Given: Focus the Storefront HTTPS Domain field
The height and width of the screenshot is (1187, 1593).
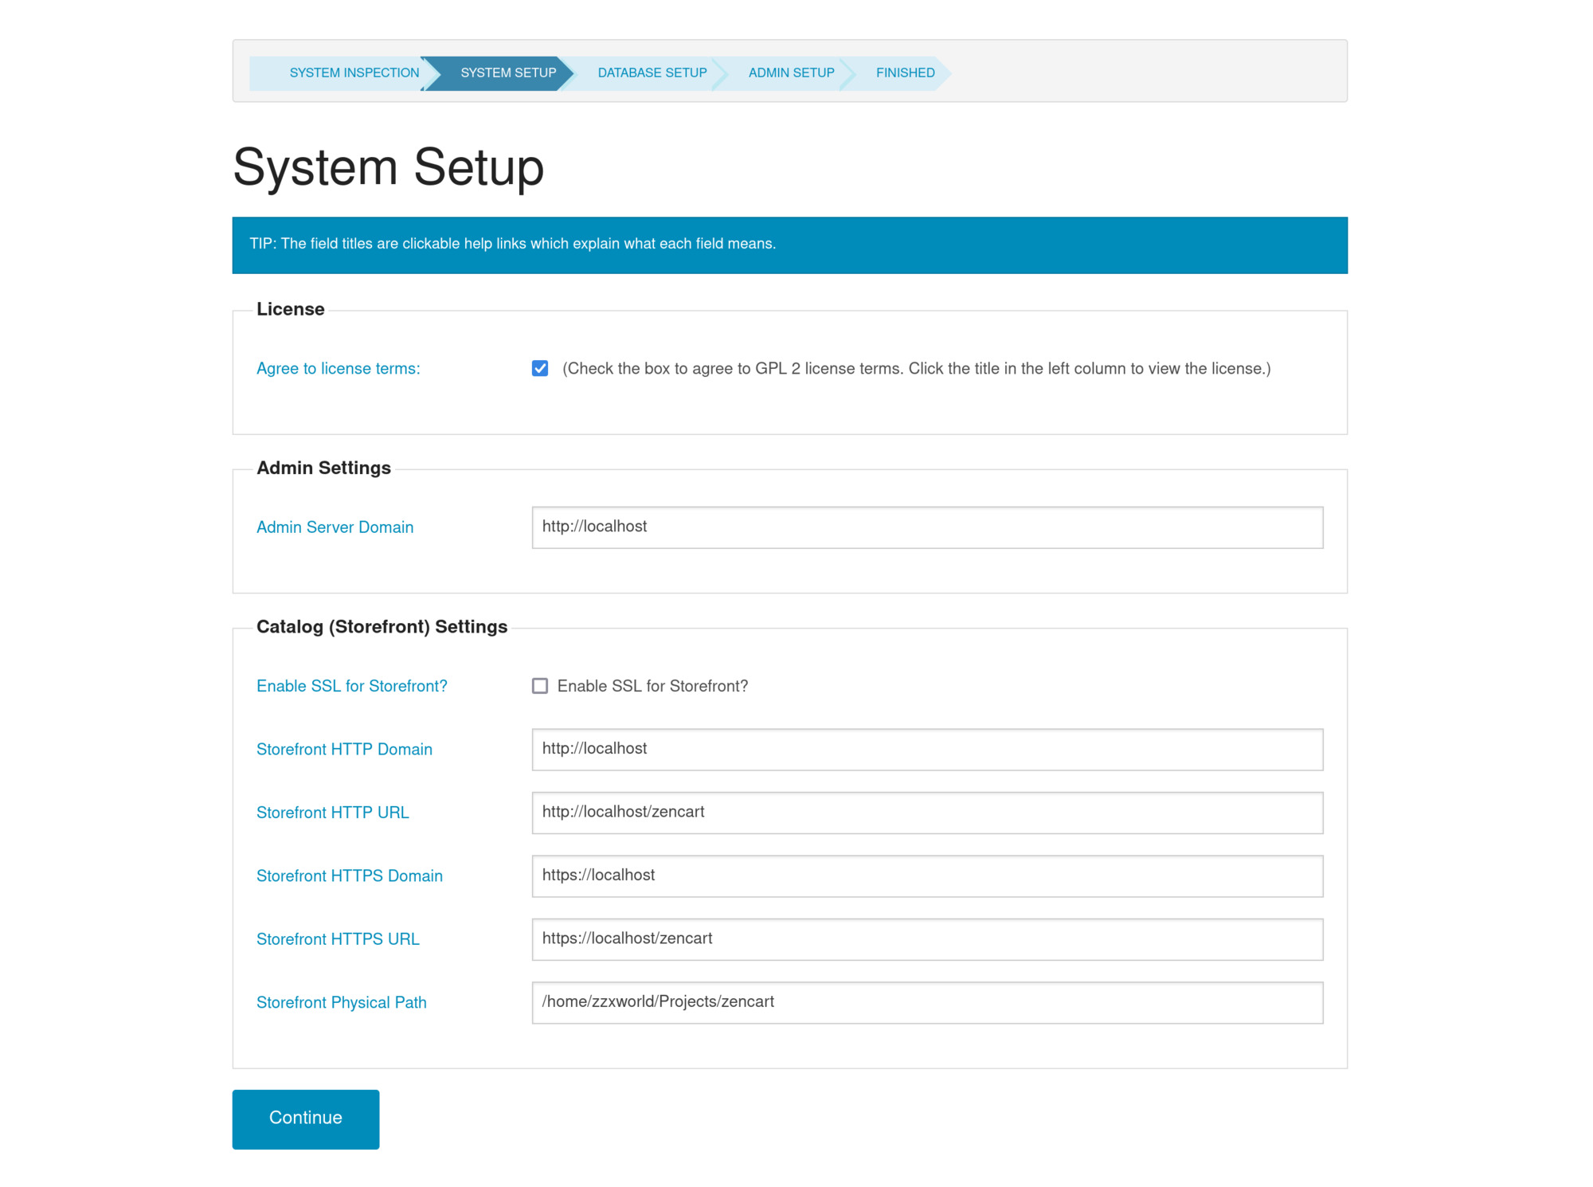Looking at the screenshot, I should [x=926, y=875].
